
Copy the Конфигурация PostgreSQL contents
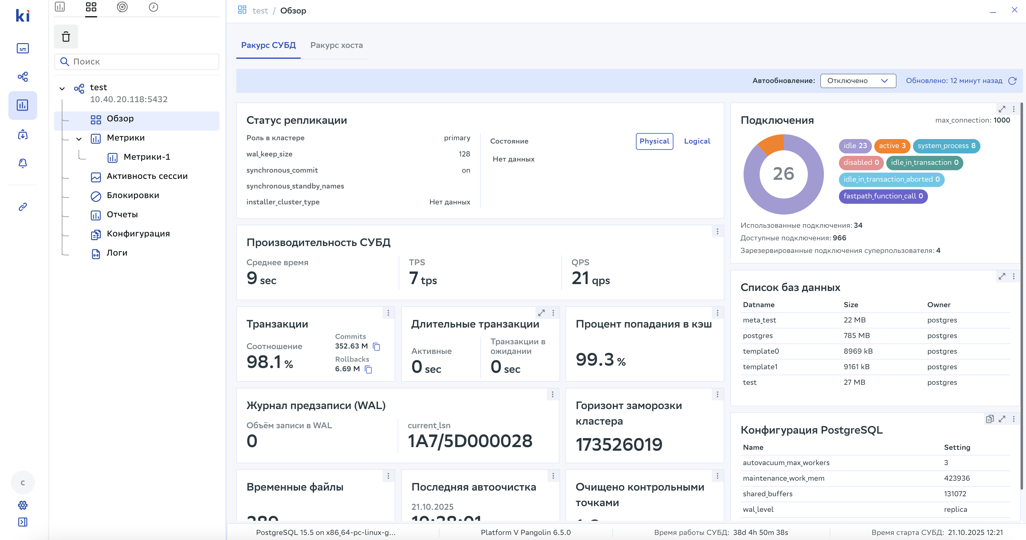pos(990,419)
